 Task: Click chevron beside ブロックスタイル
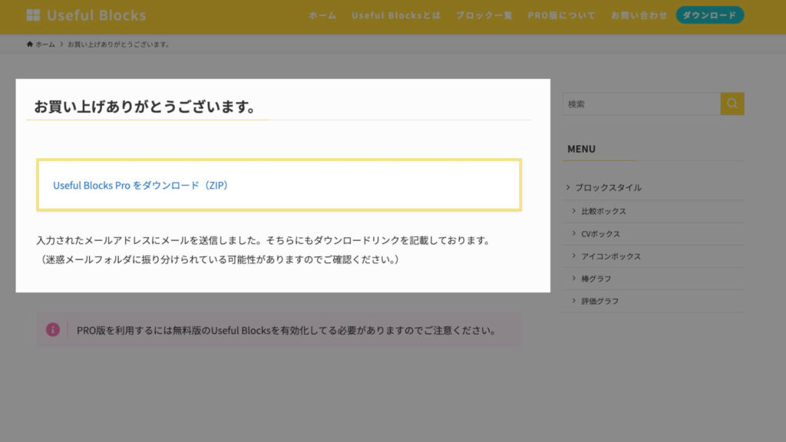point(568,187)
